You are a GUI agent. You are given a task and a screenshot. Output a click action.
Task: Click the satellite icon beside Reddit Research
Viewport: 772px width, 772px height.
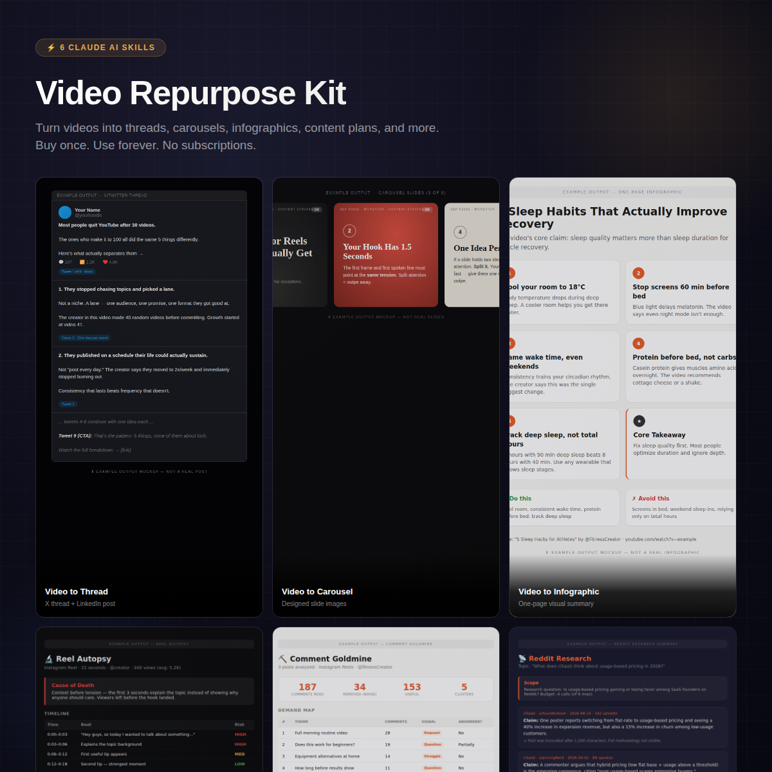pos(522,659)
